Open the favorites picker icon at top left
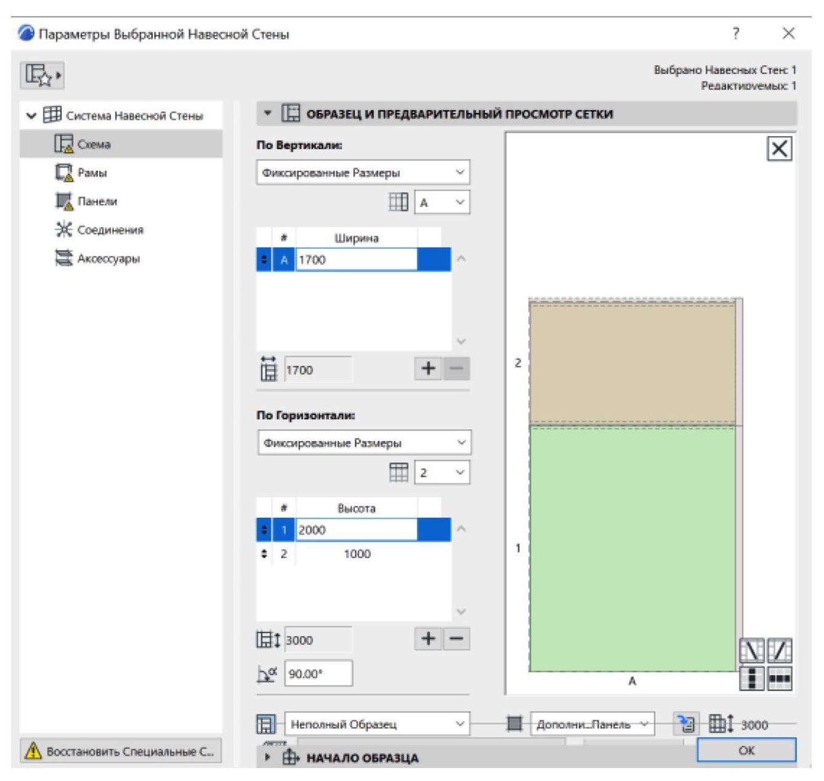This screenshot has width=824, height=781. coord(42,75)
